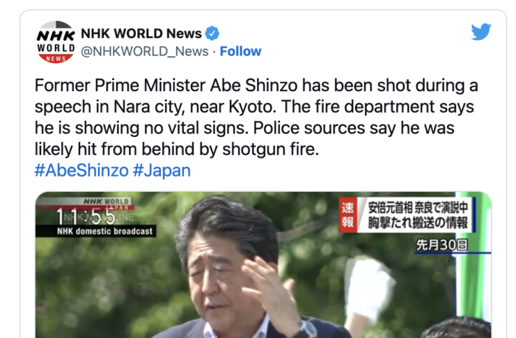
Task: Open the #Japan hashtag
Action: 162,170
